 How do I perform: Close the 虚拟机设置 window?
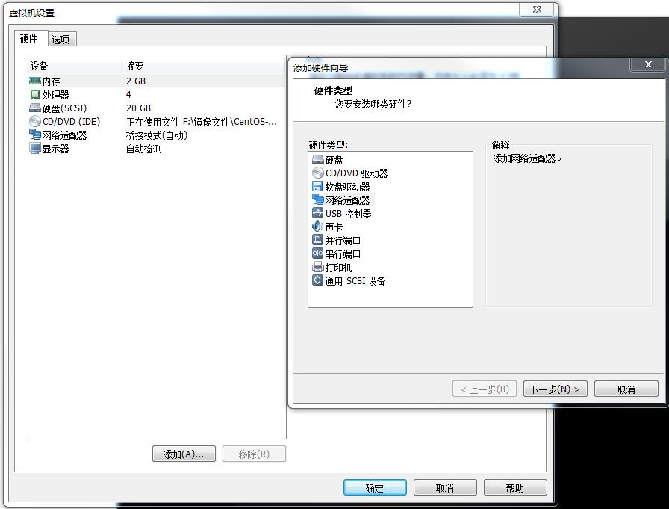click(x=538, y=10)
